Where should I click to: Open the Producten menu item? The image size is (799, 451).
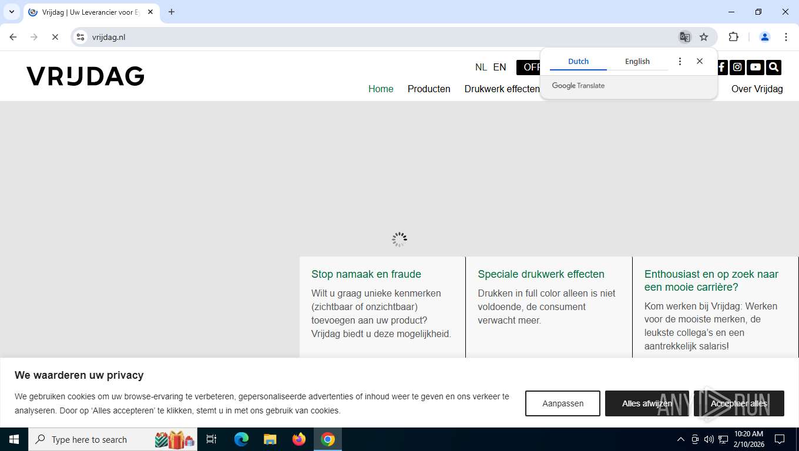click(x=429, y=89)
